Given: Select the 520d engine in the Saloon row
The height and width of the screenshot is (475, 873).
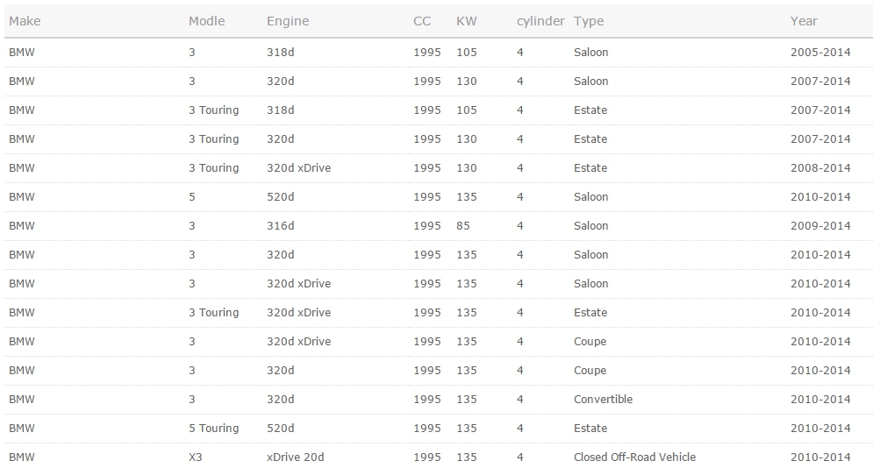Looking at the screenshot, I should tap(281, 197).
